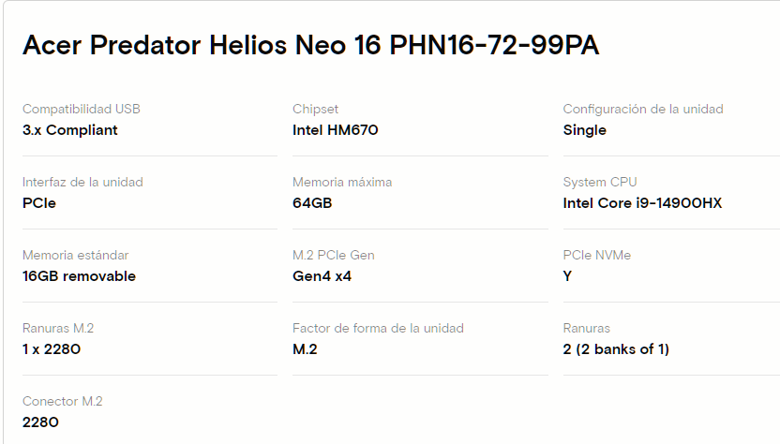Select the "PCIe" interface value

pyautogui.click(x=39, y=203)
